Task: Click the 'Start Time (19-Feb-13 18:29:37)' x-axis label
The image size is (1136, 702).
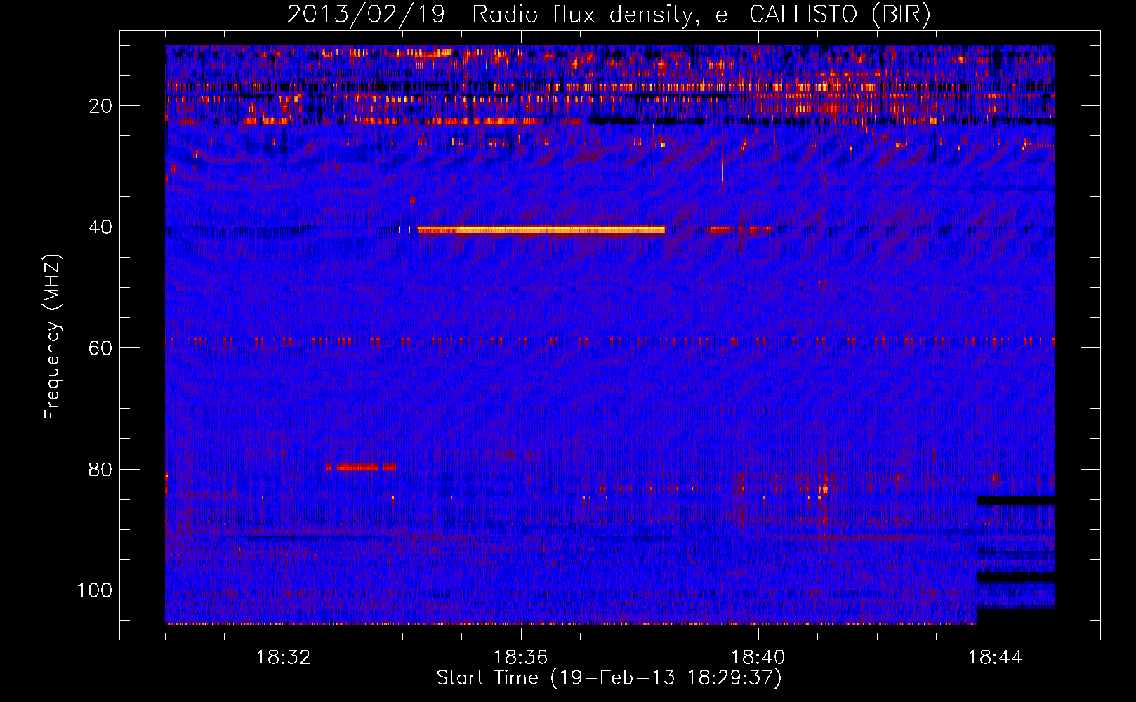Action: (x=609, y=678)
